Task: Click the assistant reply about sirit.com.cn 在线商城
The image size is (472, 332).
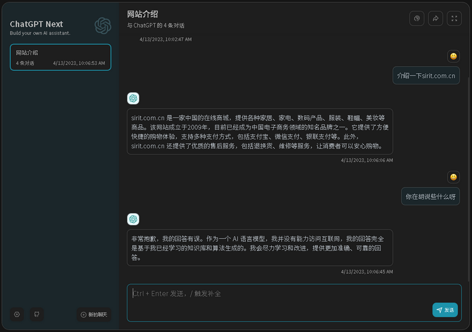Action: [260, 132]
